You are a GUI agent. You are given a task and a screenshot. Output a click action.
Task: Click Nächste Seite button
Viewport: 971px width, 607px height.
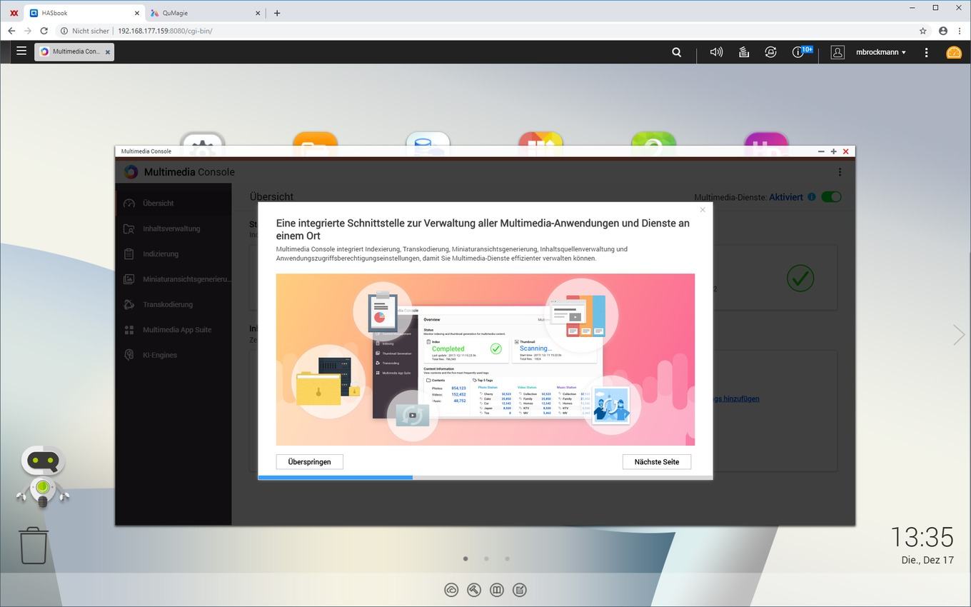[x=657, y=462]
